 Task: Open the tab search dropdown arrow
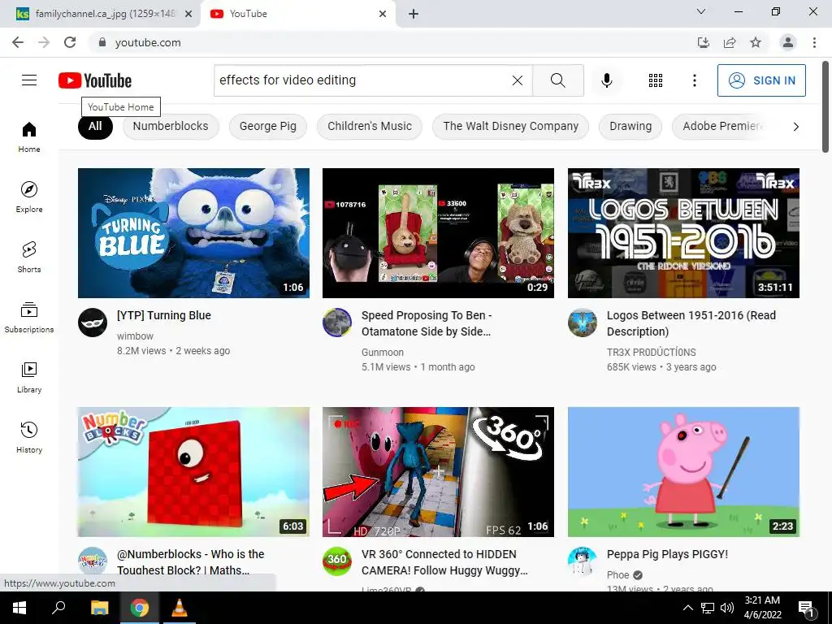(701, 11)
